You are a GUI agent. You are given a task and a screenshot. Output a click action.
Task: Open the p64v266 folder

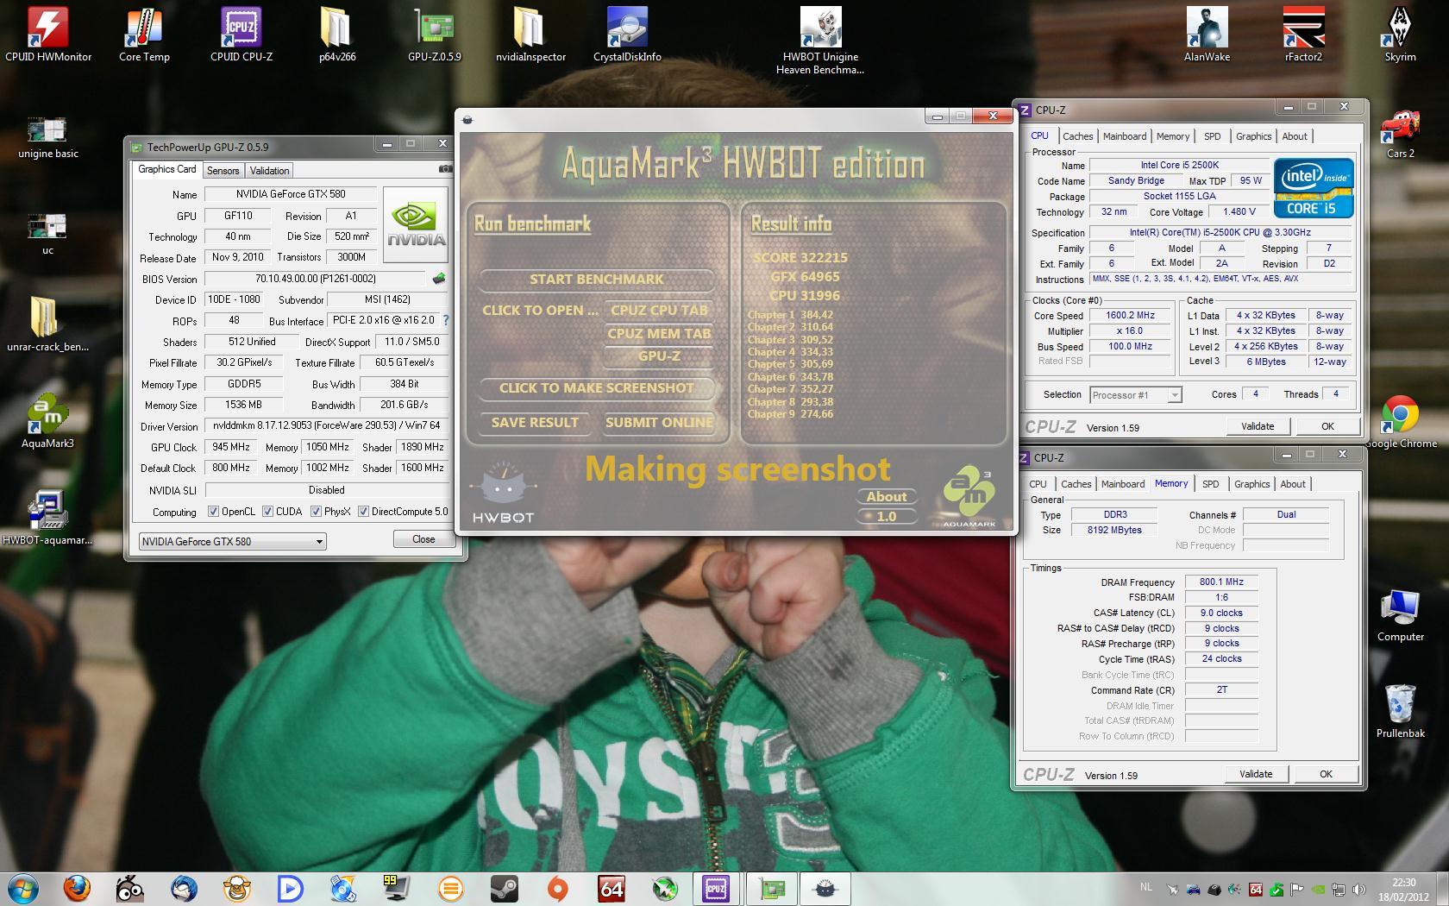coord(337,35)
